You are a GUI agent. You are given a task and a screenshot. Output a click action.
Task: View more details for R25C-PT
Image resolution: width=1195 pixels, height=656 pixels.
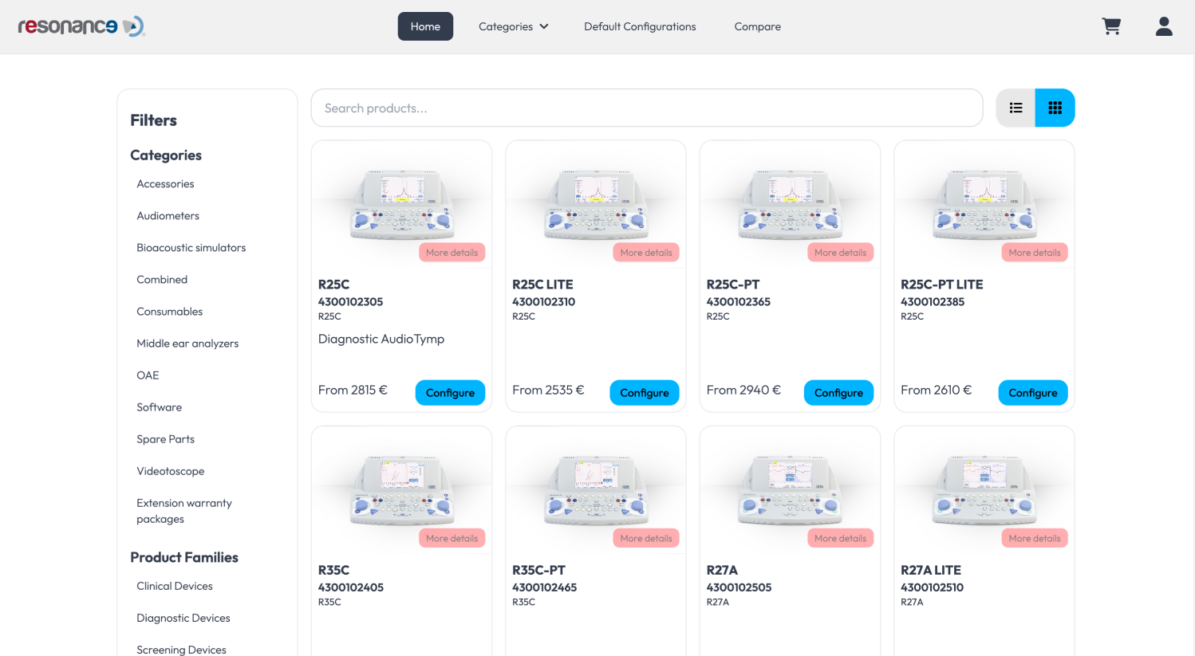pyautogui.click(x=840, y=253)
